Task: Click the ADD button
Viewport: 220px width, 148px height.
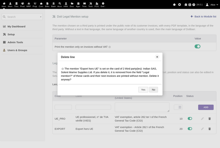Action: 206,107
